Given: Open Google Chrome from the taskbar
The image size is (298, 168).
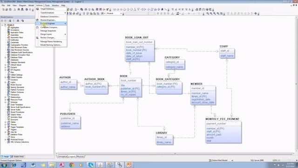Looking at the screenshot, I should point(72,165).
